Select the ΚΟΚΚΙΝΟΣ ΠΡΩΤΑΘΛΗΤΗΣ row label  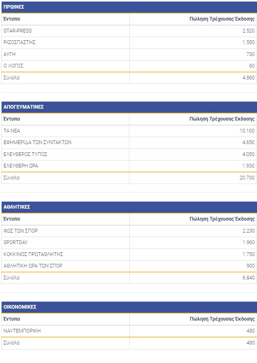(x=33, y=254)
